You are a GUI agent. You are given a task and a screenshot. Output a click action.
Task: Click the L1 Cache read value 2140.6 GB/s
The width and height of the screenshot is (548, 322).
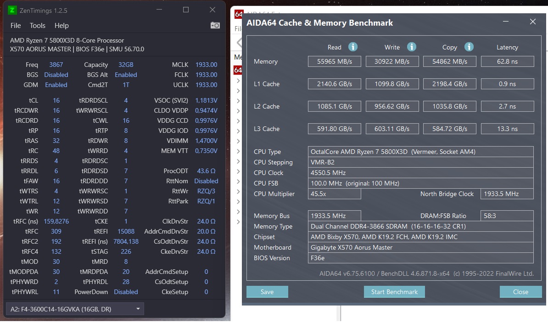[x=335, y=84]
